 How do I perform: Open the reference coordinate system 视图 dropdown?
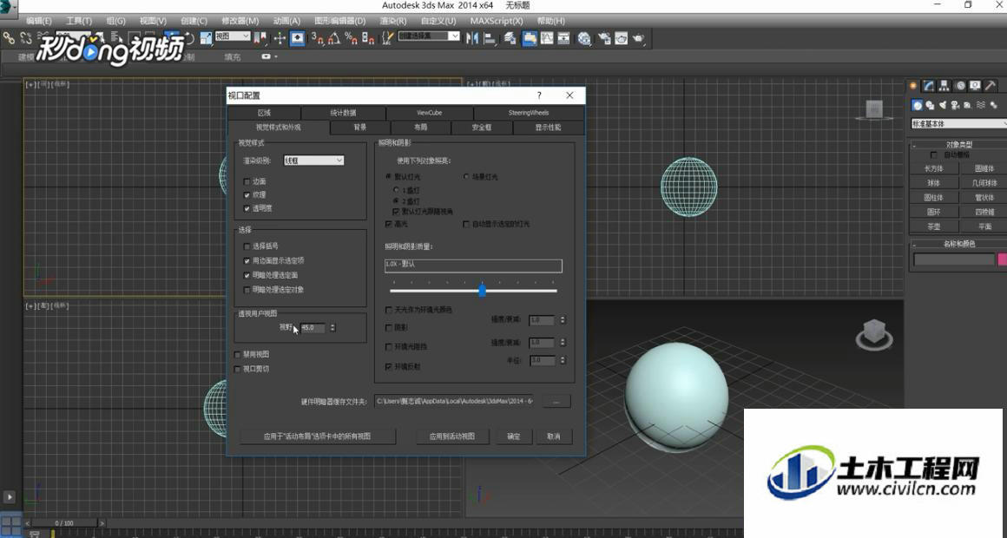(232, 36)
